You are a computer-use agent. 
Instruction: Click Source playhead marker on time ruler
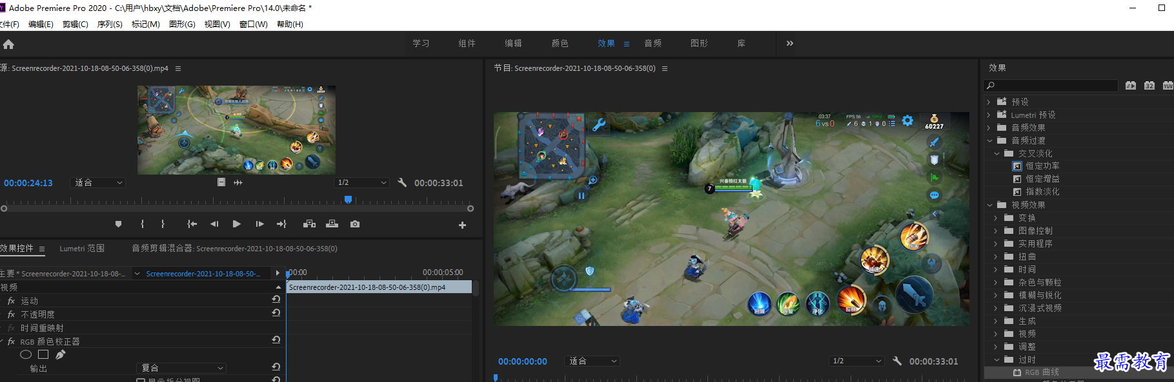[x=349, y=200]
